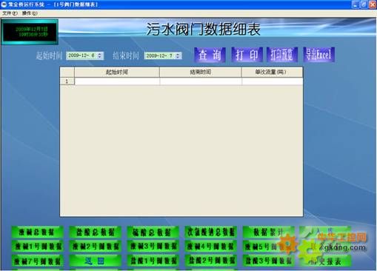The image size is (377, 271).
Task: Open the 操作 menu
Action: tap(30, 13)
